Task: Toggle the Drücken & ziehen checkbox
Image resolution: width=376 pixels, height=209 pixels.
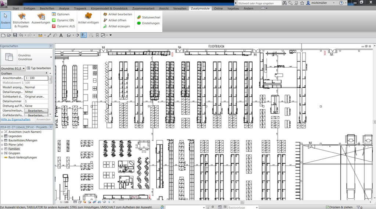Action: coord(327,207)
